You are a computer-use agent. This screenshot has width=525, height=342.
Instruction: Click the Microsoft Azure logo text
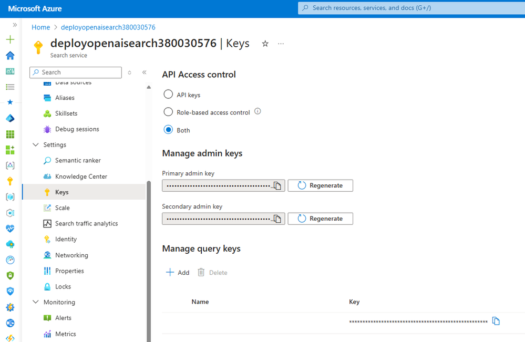pos(35,9)
